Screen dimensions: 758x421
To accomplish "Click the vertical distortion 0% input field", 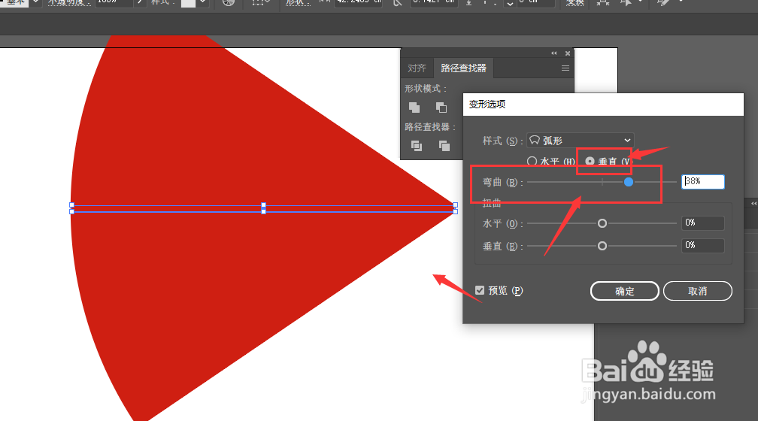I will tap(703, 246).
